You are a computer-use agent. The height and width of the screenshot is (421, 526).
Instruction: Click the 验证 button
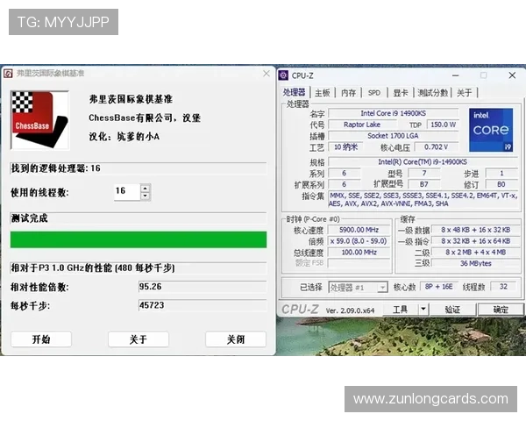pyautogui.click(x=452, y=310)
